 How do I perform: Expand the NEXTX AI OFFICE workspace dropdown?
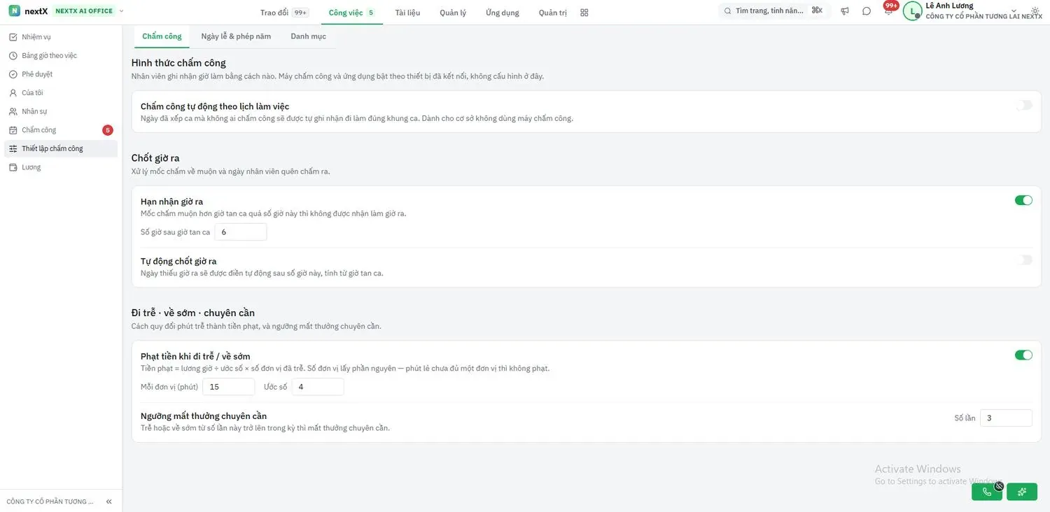click(122, 11)
